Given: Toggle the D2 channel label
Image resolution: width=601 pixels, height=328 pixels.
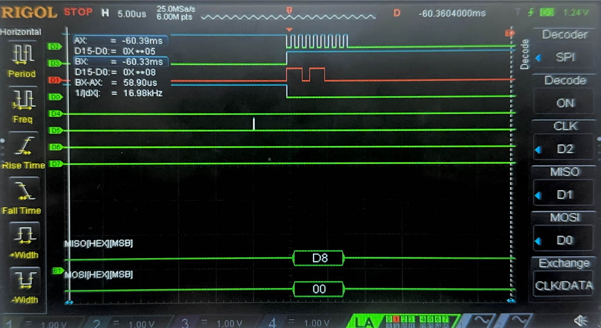Looking at the screenshot, I should [55, 46].
